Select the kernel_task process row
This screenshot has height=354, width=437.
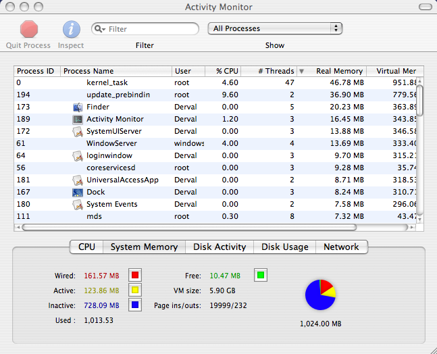point(215,83)
